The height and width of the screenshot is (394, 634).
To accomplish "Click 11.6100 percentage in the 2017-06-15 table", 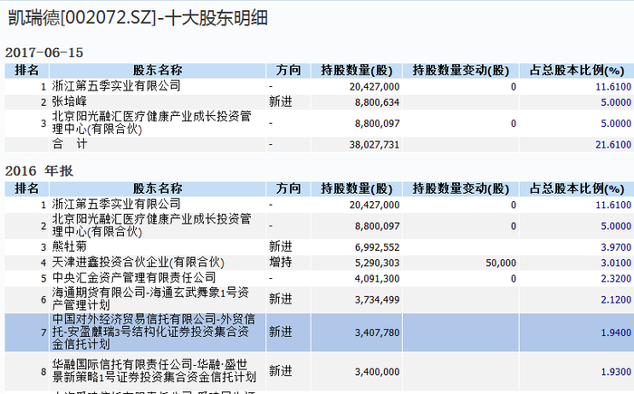I will 613,87.
